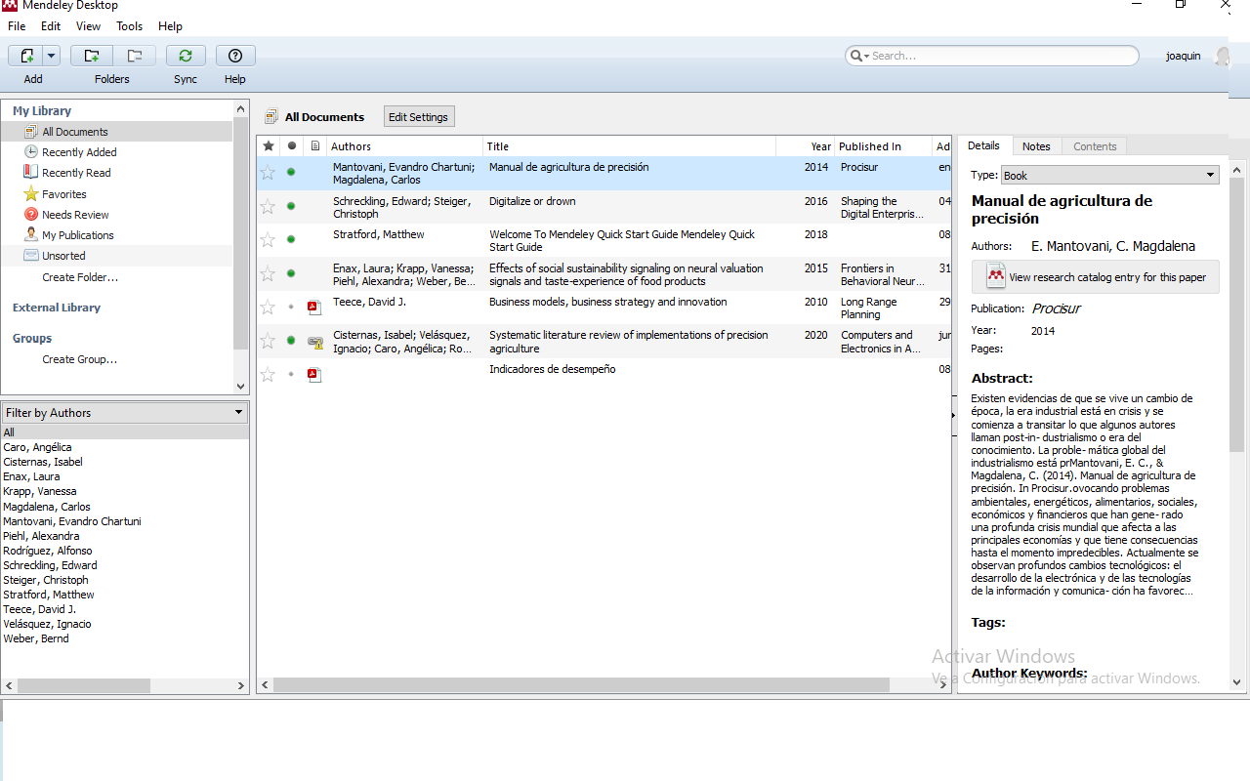The height and width of the screenshot is (781, 1250).
Task: Click the create new folder icon
Action: [x=92, y=57]
